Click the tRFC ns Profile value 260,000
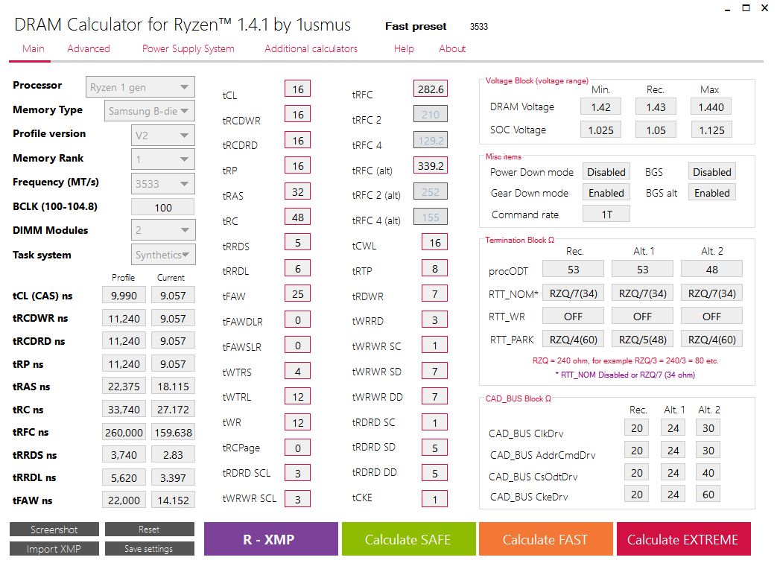Image resolution: width=777 pixels, height=569 pixels. click(x=124, y=432)
